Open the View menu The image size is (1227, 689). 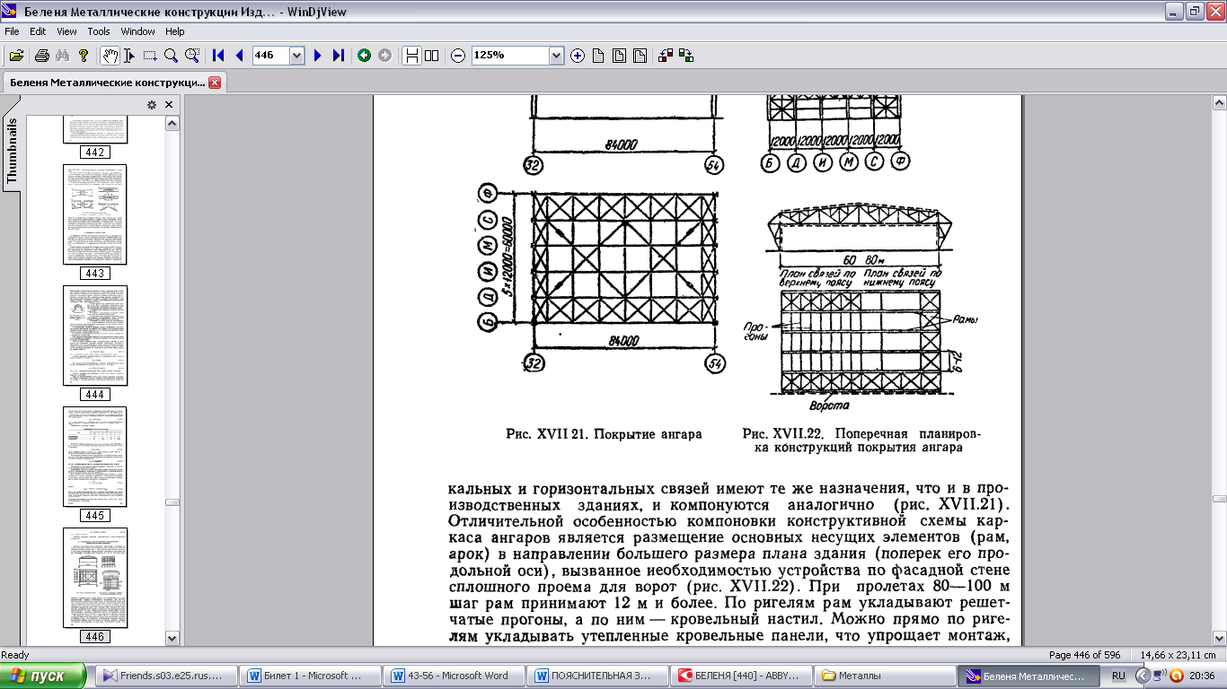point(66,31)
